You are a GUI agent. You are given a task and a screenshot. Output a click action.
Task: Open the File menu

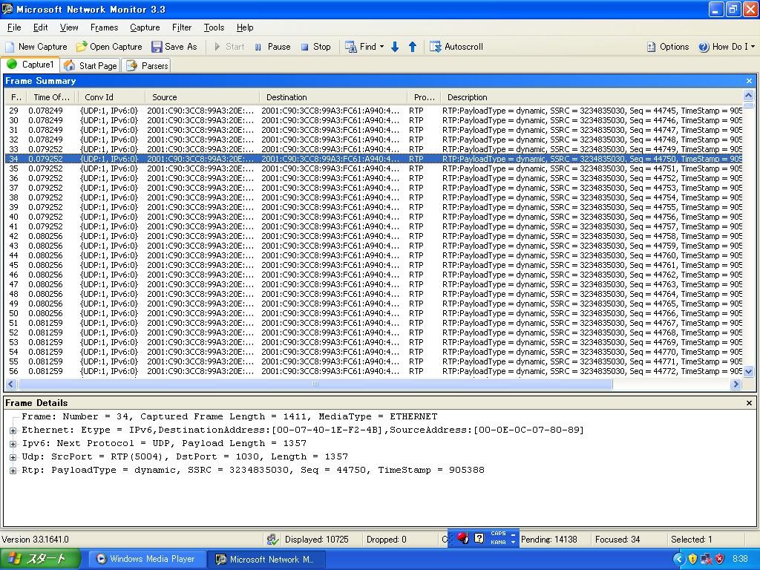14,27
